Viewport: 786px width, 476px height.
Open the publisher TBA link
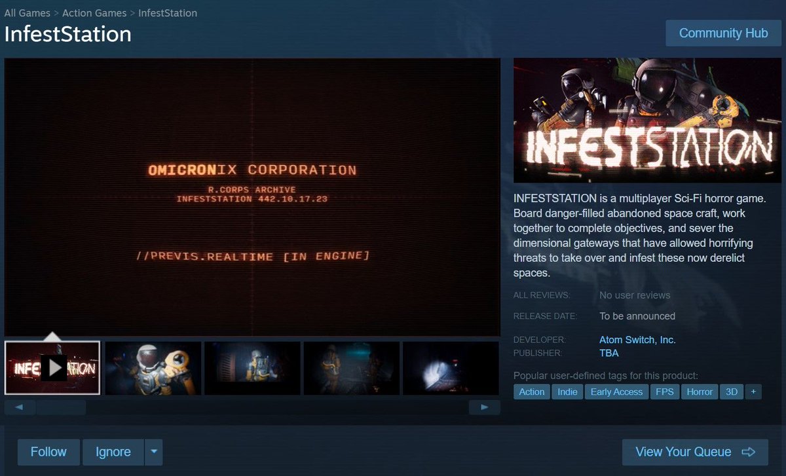tap(609, 353)
